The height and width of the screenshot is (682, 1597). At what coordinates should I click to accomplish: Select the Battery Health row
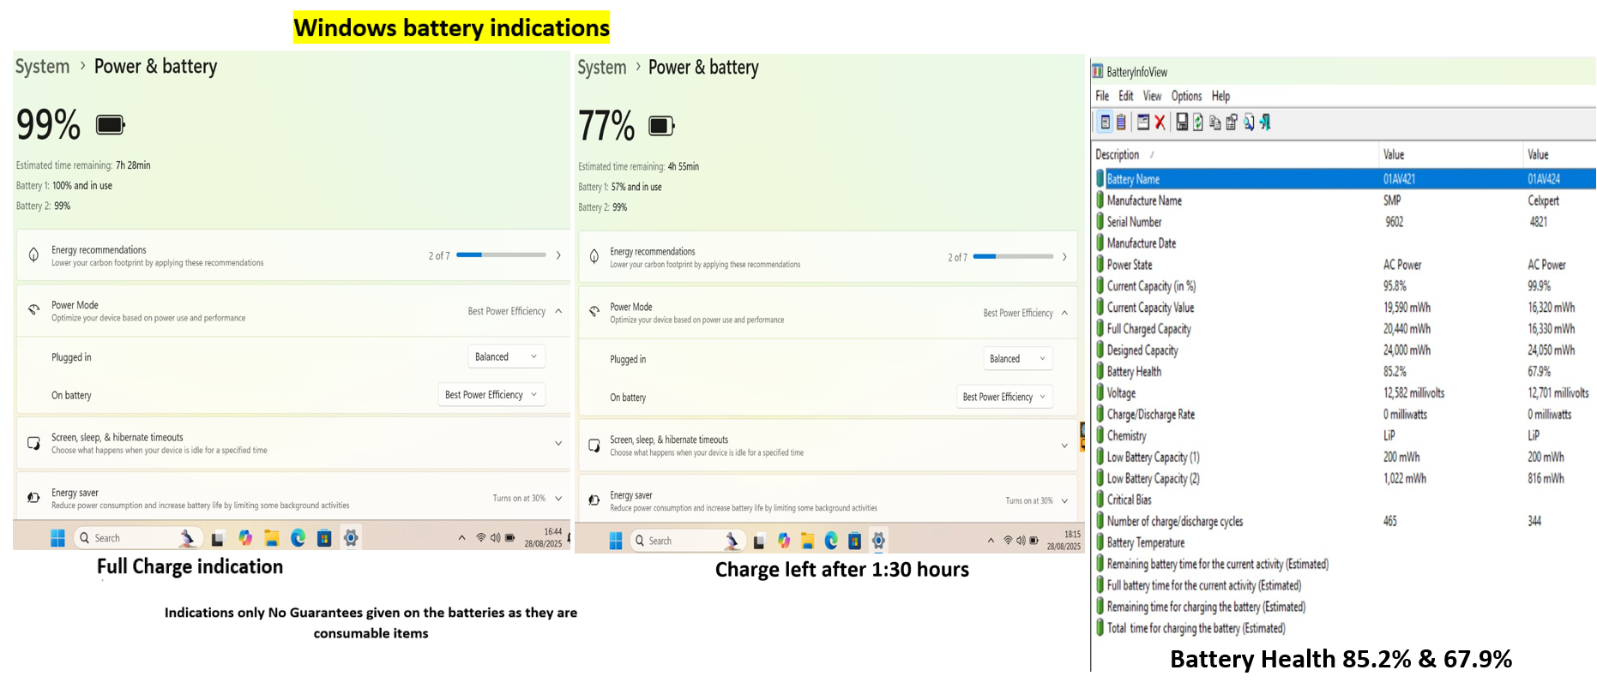click(1344, 372)
